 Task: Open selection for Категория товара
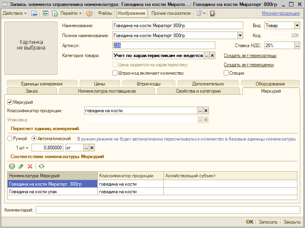[x=207, y=56]
